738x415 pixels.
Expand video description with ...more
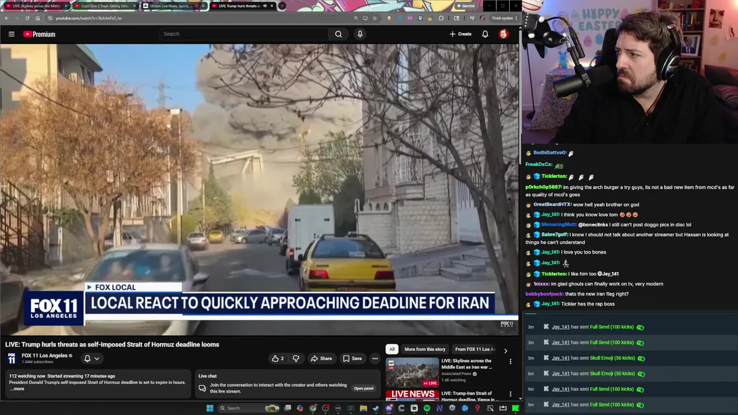18,389
